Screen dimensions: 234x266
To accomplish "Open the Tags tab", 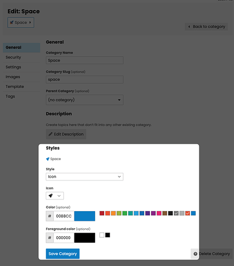I will coord(21,96).
